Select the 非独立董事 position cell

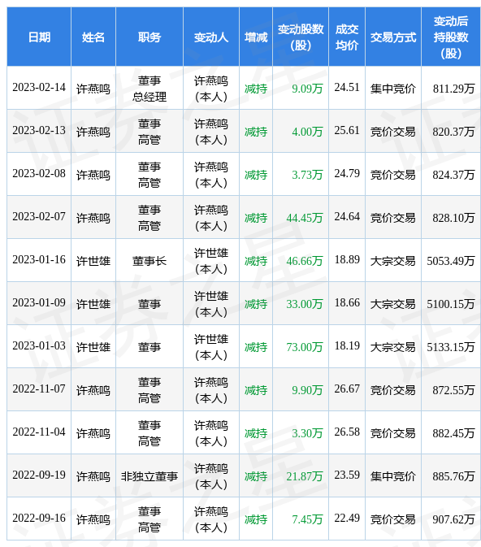pos(149,476)
